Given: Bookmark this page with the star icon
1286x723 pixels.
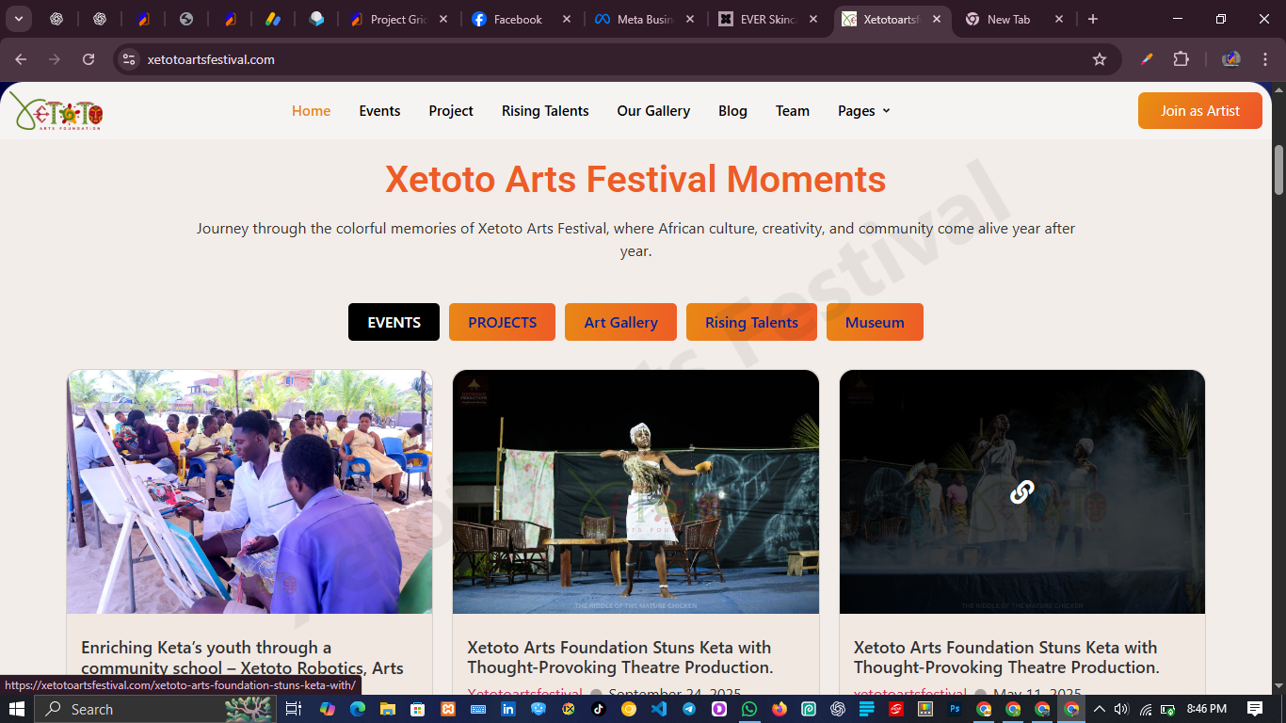Looking at the screenshot, I should (1100, 58).
